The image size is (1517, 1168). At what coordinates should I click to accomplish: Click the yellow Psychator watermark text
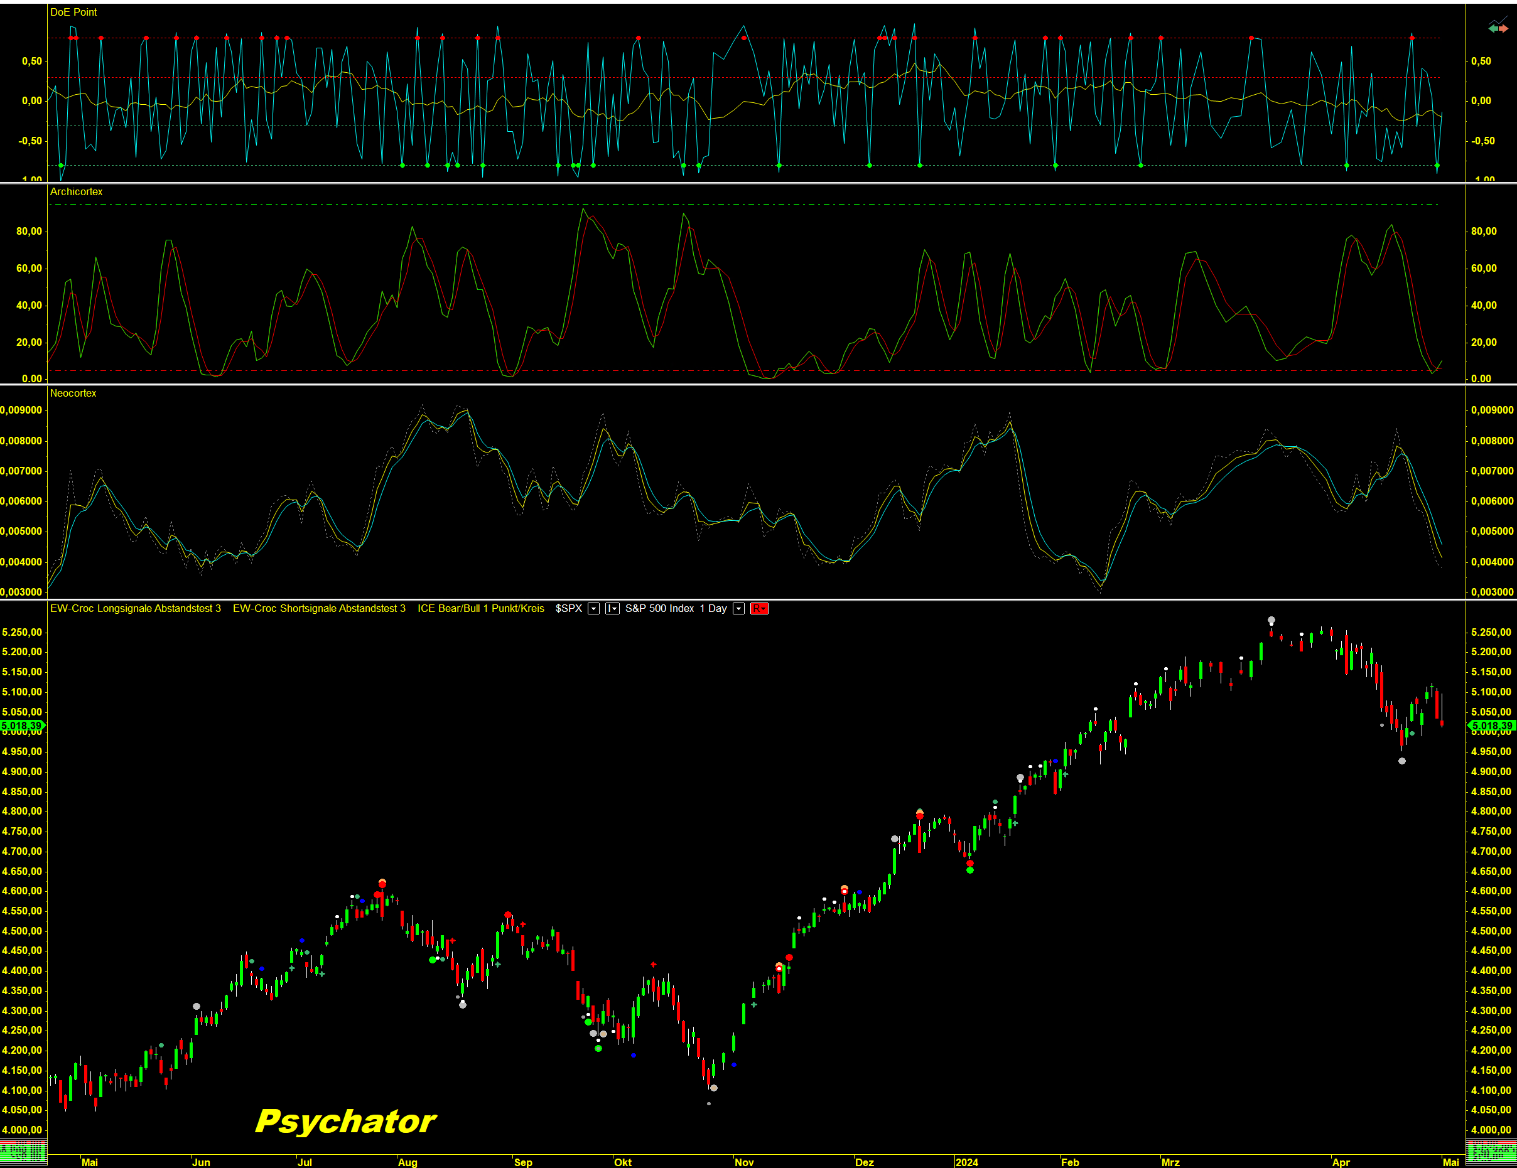tap(345, 1121)
